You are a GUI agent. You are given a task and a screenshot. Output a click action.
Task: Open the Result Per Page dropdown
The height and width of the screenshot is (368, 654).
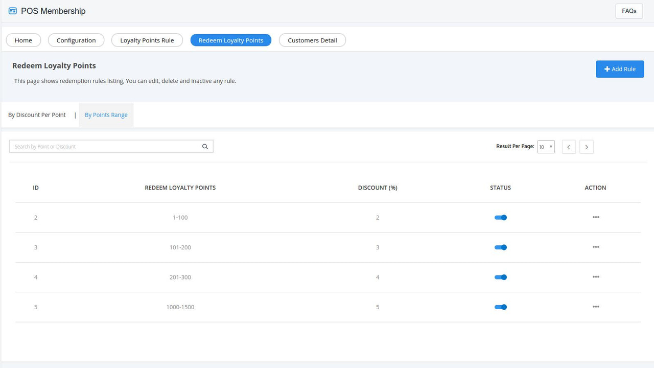[x=546, y=147]
